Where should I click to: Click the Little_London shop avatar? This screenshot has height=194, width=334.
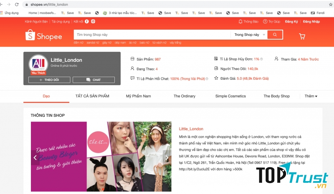38,63
